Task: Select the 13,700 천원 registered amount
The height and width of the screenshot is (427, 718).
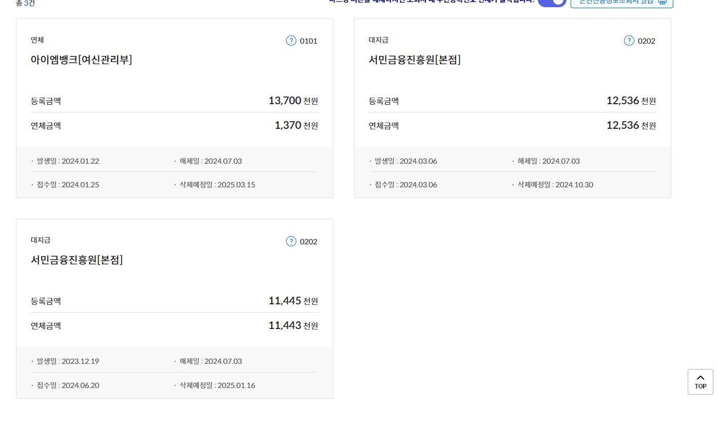Action: [293, 101]
